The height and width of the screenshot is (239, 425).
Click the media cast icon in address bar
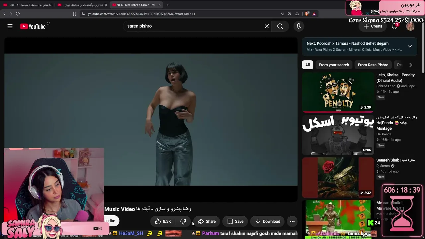297,14
